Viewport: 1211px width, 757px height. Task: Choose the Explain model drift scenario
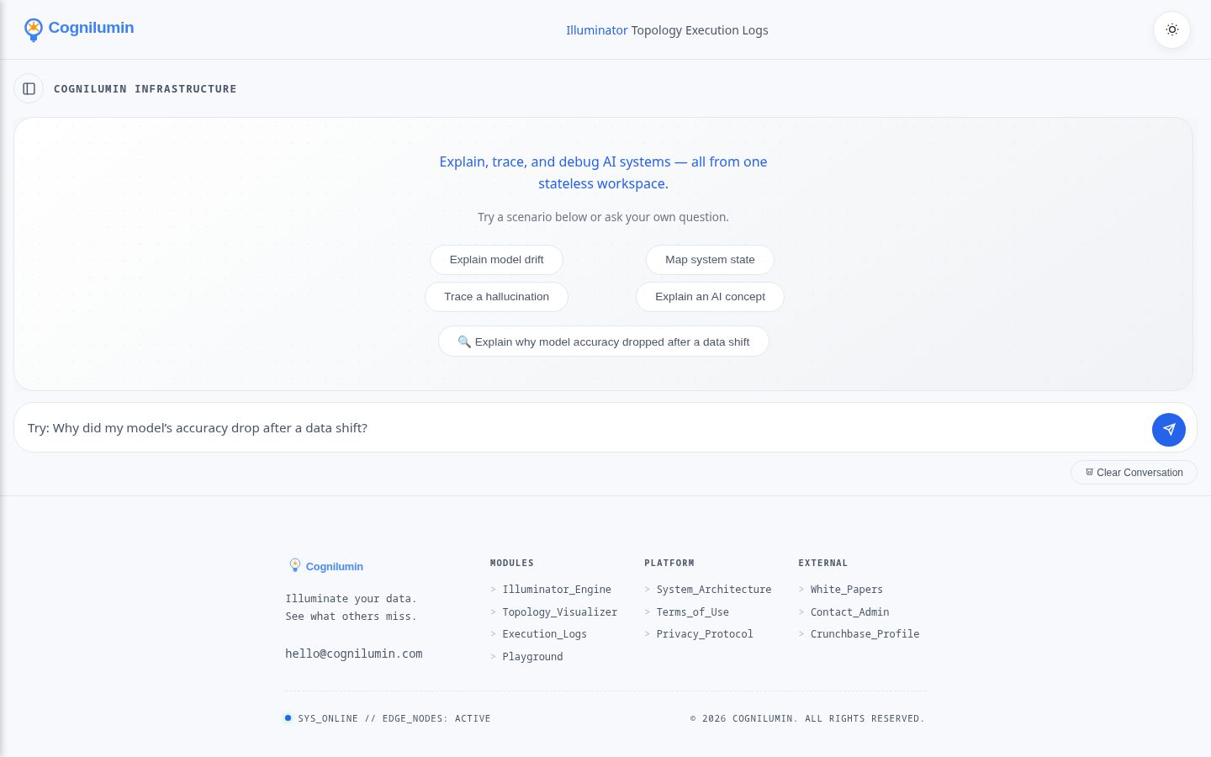pyautogui.click(x=496, y=260)
